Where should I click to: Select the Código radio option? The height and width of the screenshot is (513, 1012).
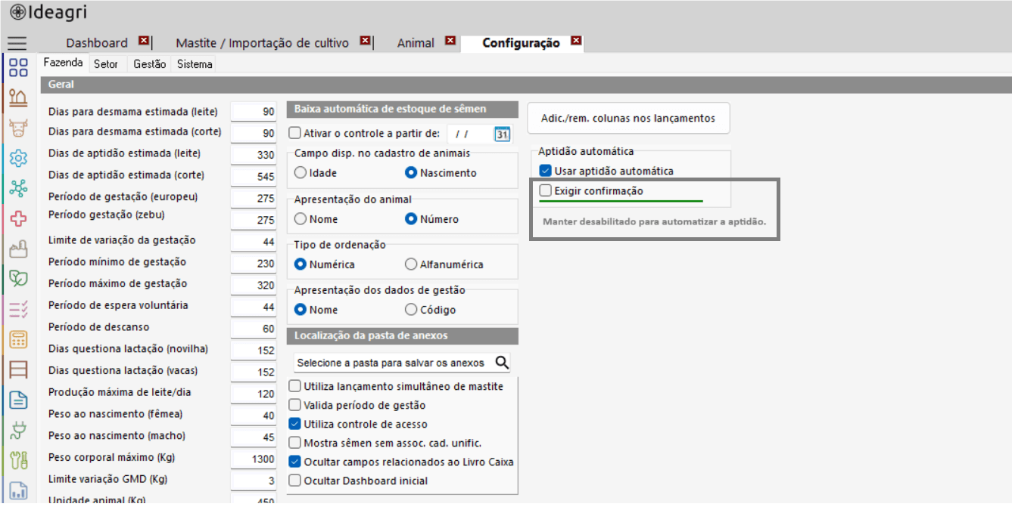click(411, 310)
